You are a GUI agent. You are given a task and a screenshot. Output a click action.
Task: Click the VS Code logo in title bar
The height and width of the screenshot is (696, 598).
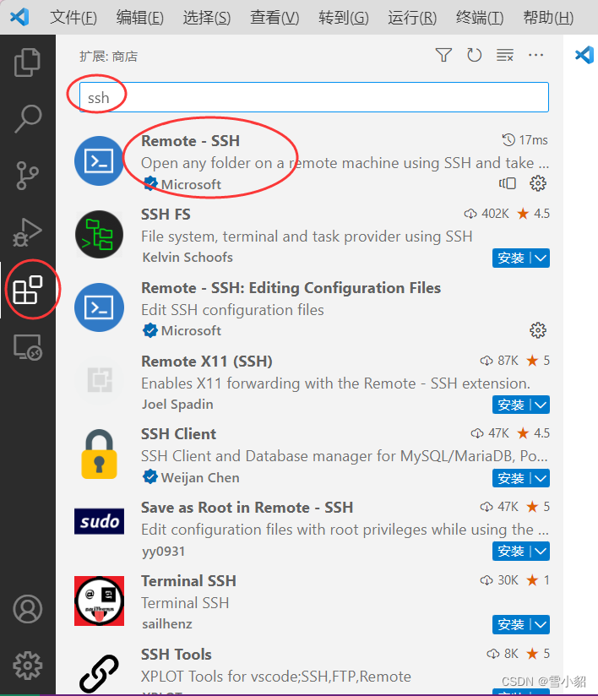tap(19, 17)
